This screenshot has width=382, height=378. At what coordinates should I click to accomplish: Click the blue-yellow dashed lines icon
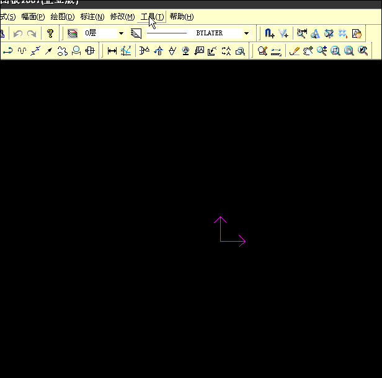[x=276, y=51]
